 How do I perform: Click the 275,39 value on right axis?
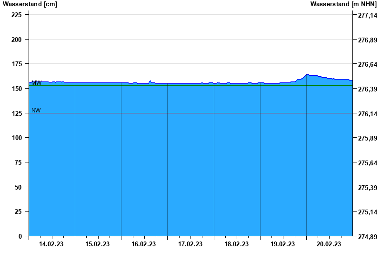(x=368, y=188)
